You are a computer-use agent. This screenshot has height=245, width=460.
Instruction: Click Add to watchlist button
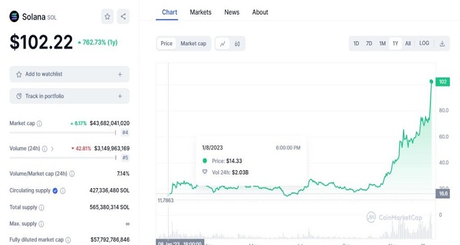click(69, 74)
